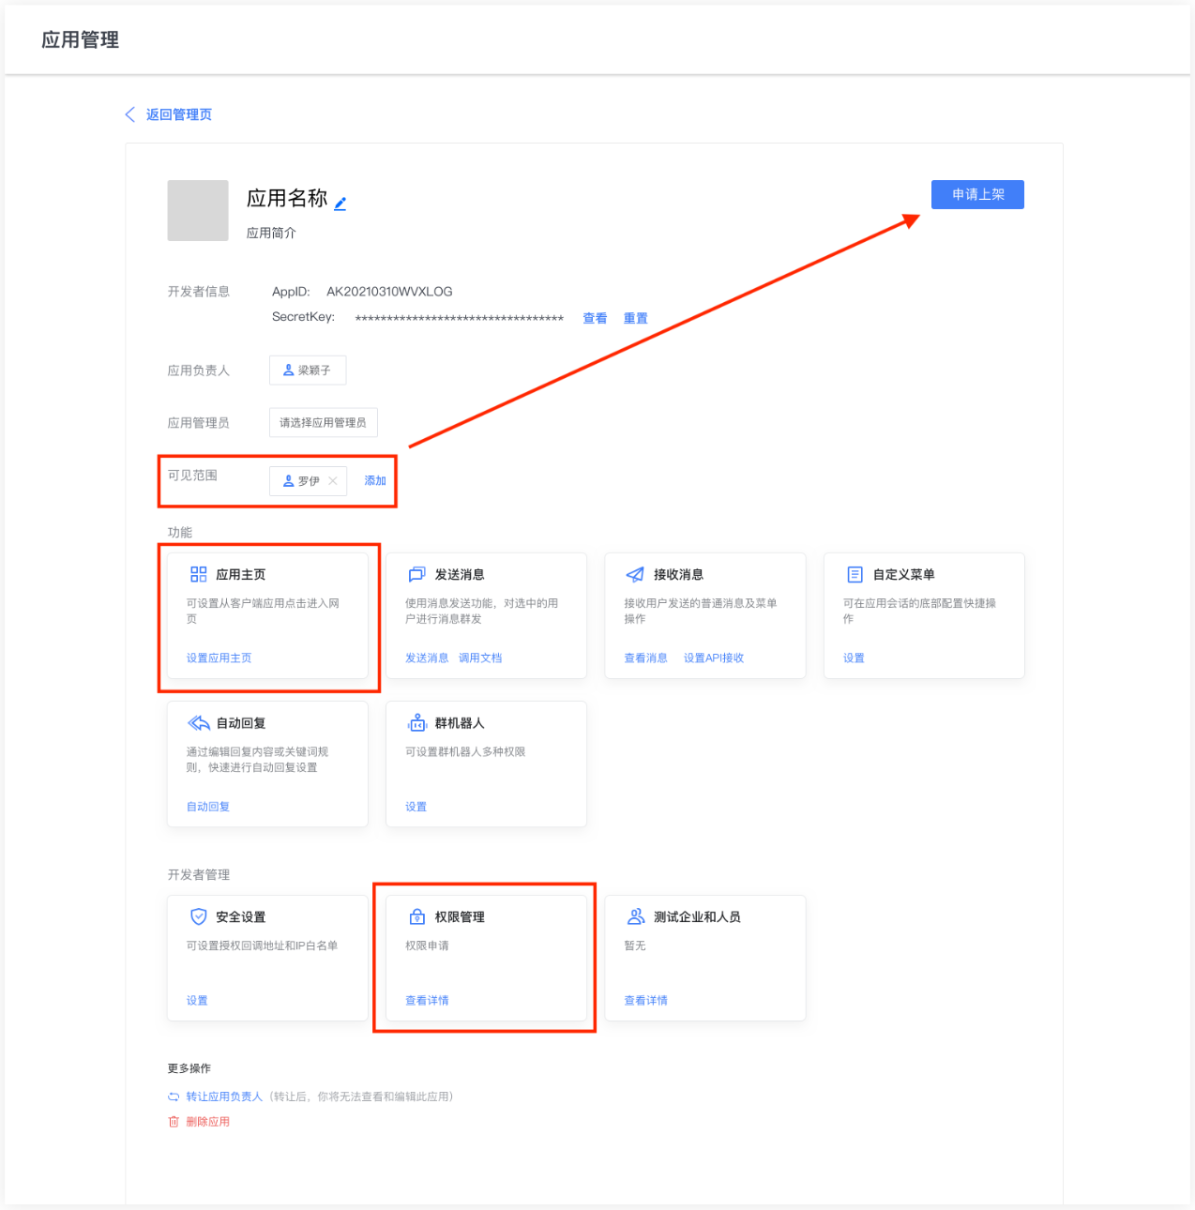Click the paper plane icon for 接收消息

(636, 574)
